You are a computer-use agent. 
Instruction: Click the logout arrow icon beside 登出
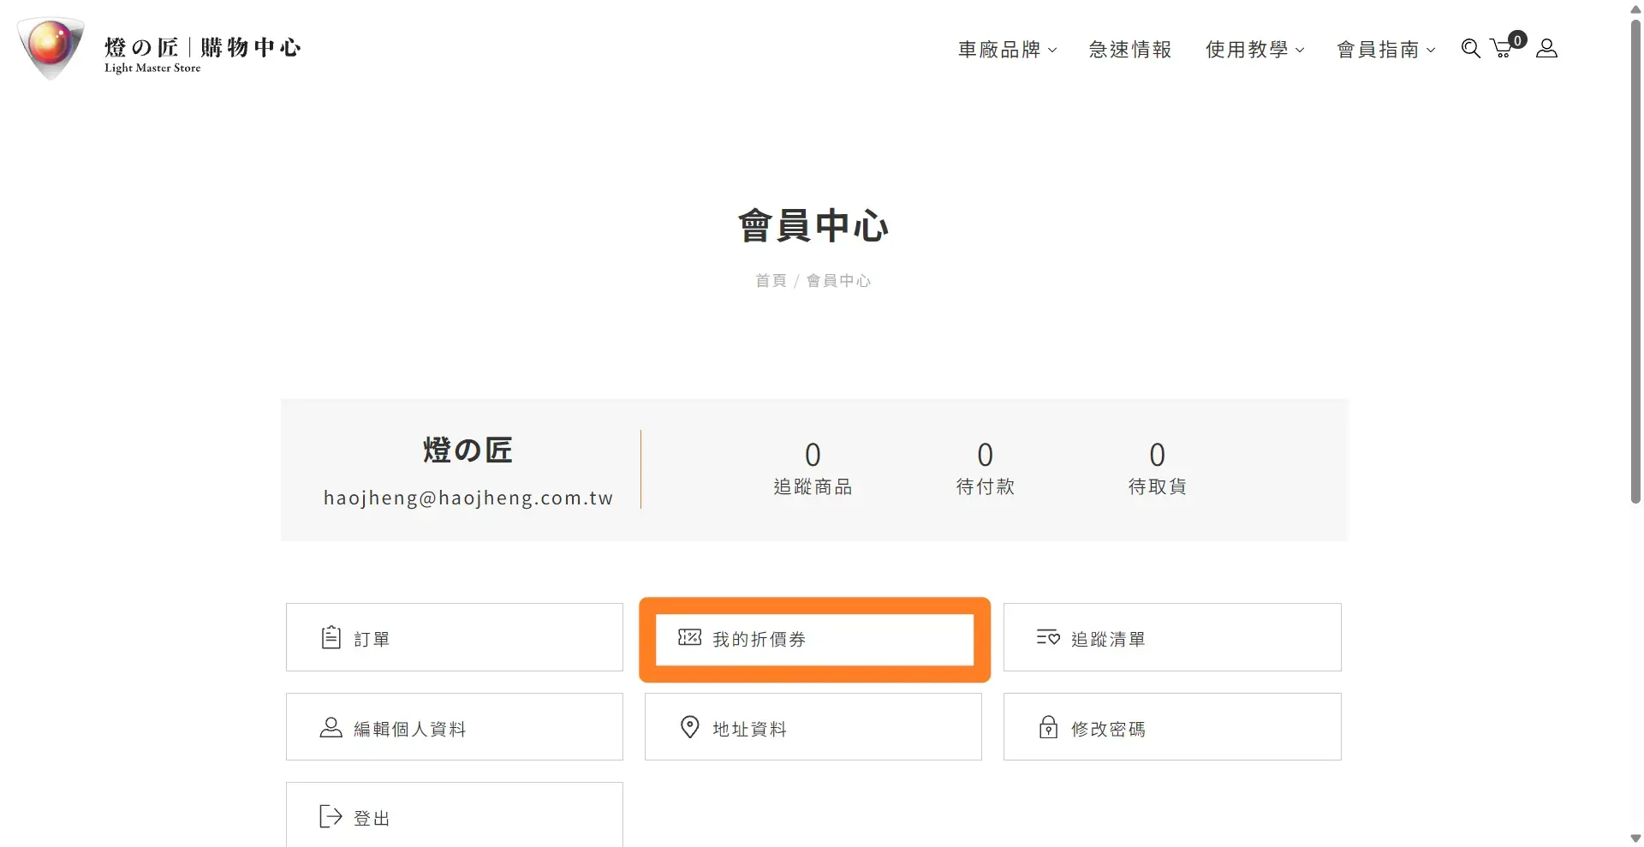(331, 816)
